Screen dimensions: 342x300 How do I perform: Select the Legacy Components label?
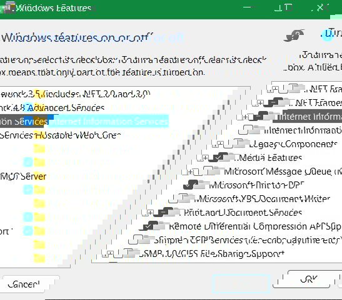[293, 144]
